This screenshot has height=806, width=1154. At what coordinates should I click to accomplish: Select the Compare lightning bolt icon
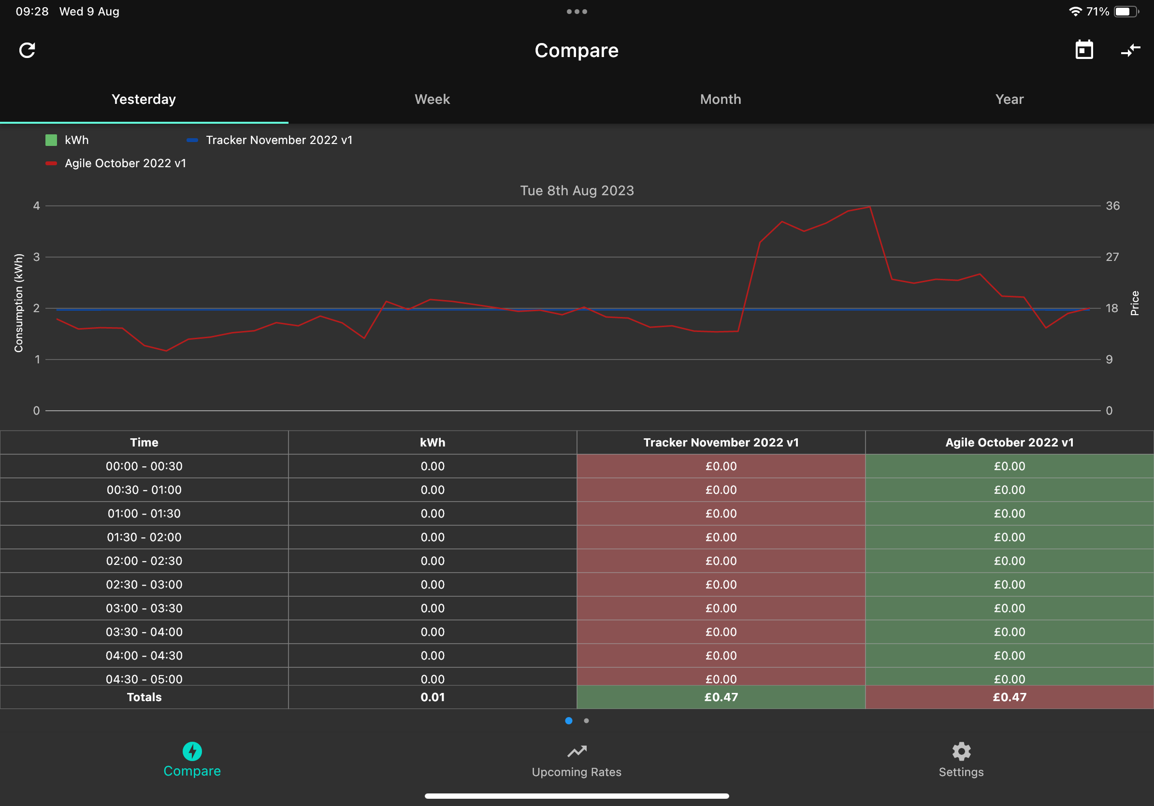192,751
